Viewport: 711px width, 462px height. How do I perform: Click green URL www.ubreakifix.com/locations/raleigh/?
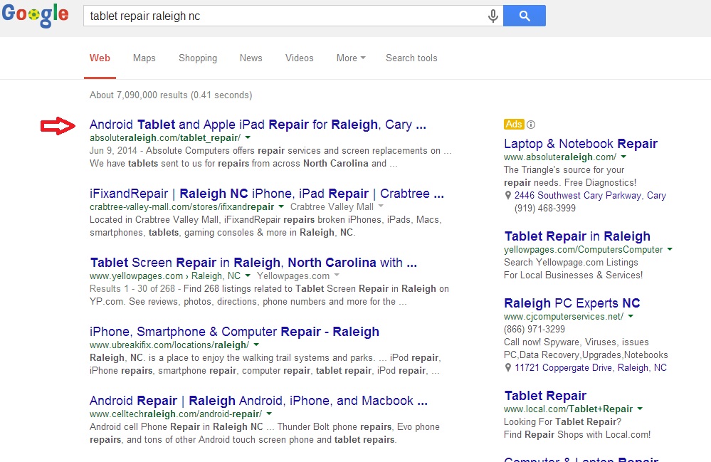(169, 345)
